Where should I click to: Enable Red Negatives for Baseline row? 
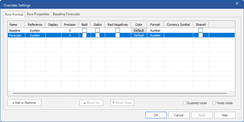118,30
